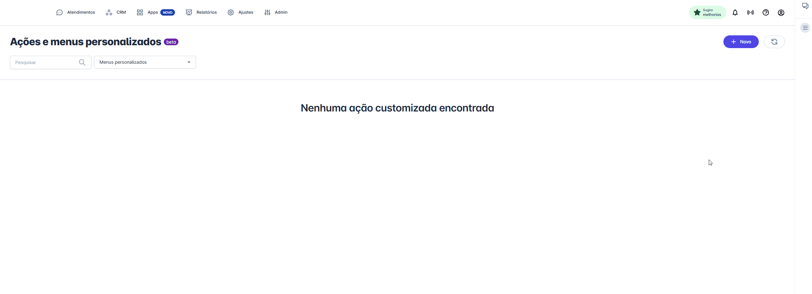
Task: Open the user profile icon
Action: tap(781, 12)
